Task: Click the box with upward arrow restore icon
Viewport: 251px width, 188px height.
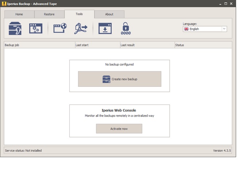Action: pyautogui.click(x=15, y=28)
